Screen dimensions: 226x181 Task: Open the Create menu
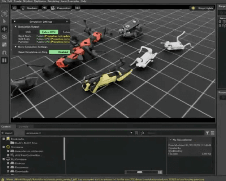click(x=17, y=1)
